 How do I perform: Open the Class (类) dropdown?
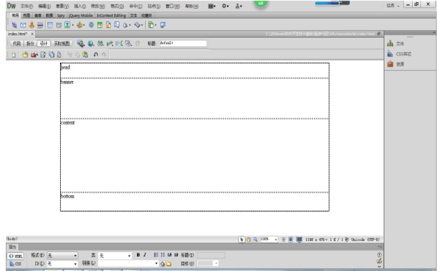tap(129, 256)
